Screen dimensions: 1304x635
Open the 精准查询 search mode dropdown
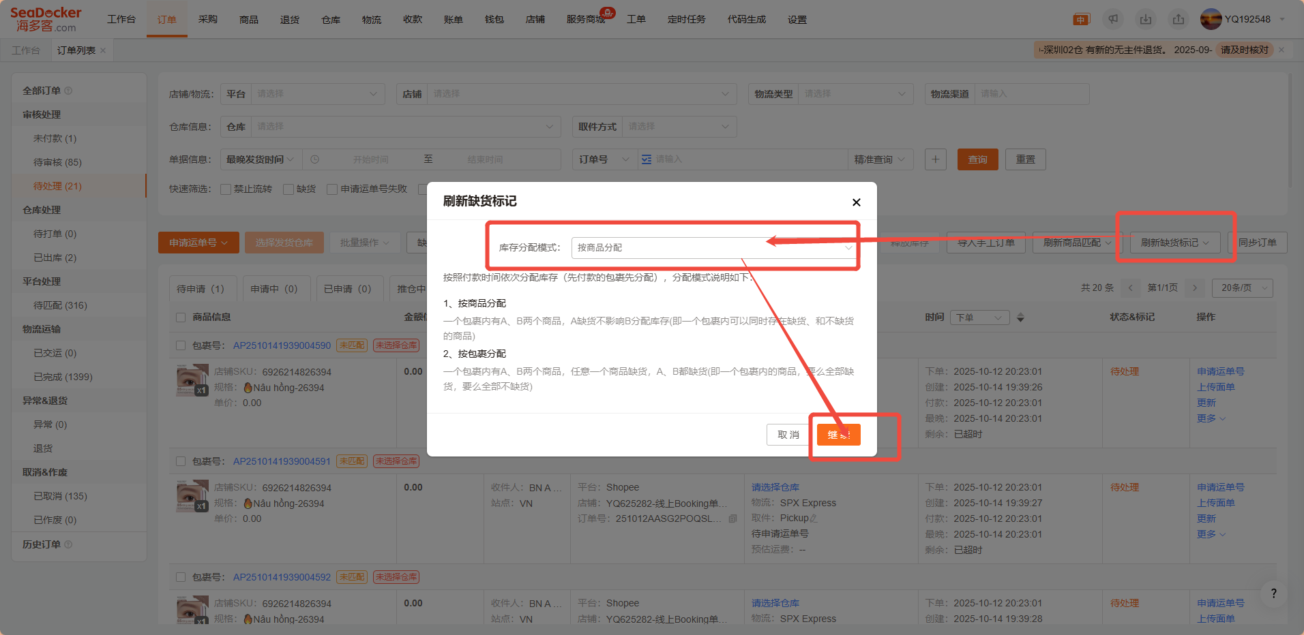(879, 159)
